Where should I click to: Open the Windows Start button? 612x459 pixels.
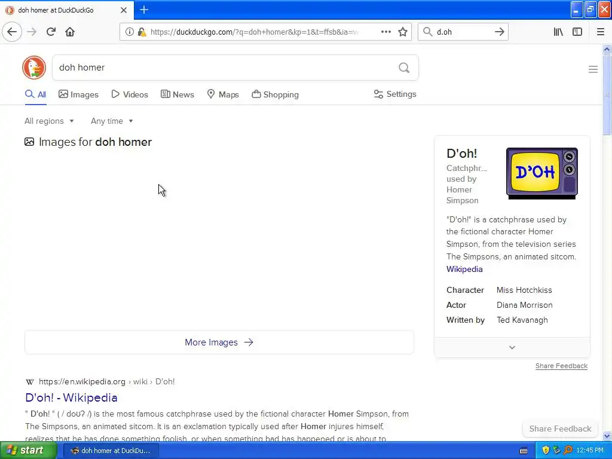[x=28, y=450]
